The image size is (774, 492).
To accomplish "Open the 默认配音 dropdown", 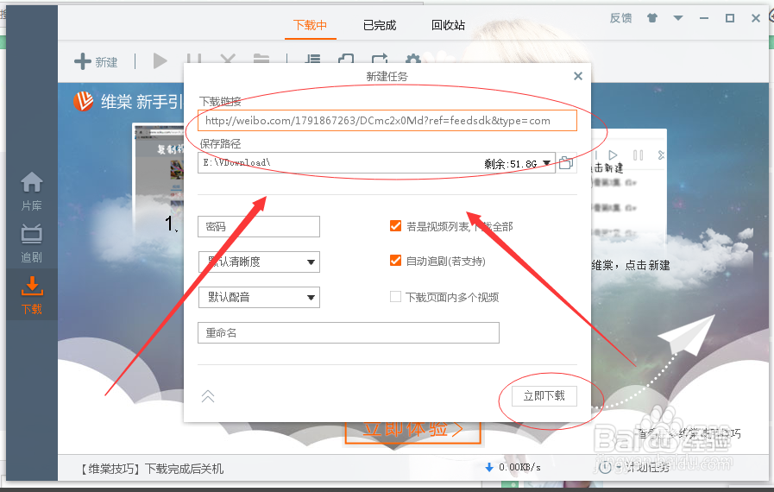I will pos(259,298).
